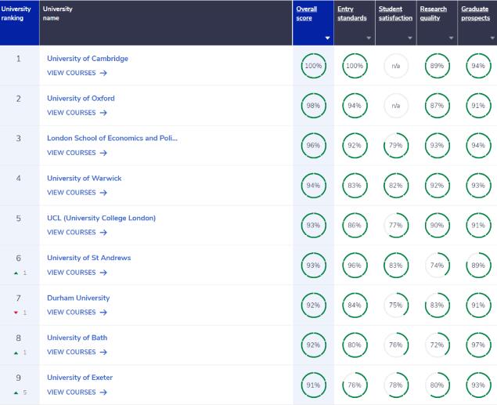Open University of Exeter link
This screenshot has height=405, width=497.
80,378
